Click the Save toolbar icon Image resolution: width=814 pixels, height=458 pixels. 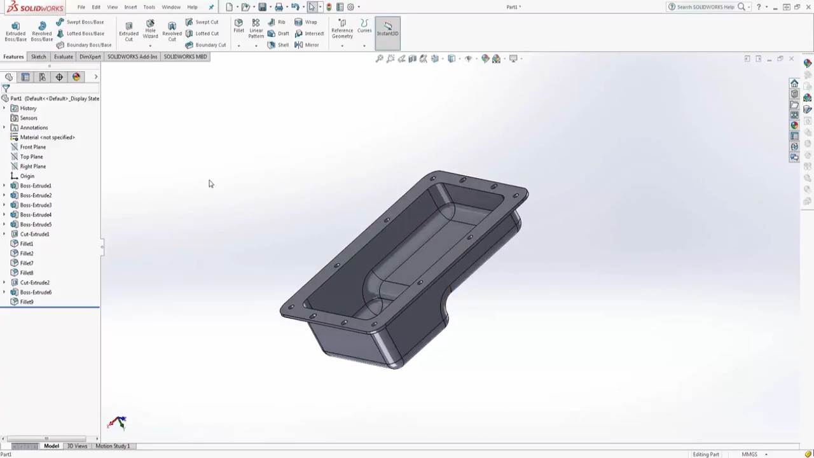tap(262, 7)
